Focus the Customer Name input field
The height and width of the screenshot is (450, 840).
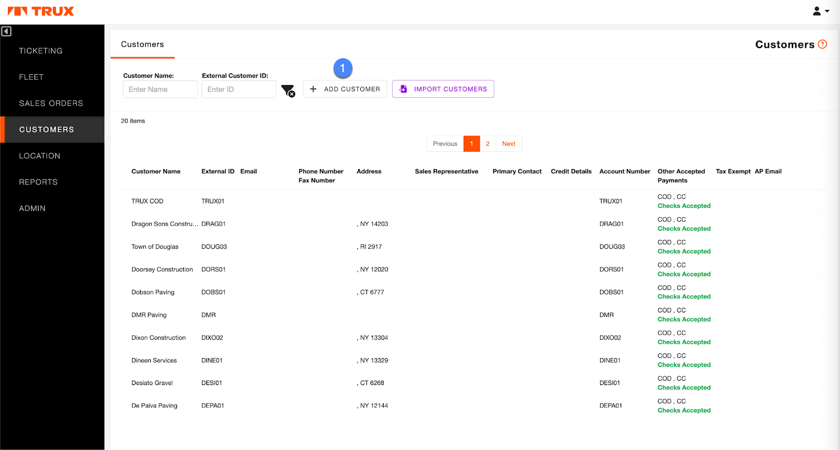(160, 89)
